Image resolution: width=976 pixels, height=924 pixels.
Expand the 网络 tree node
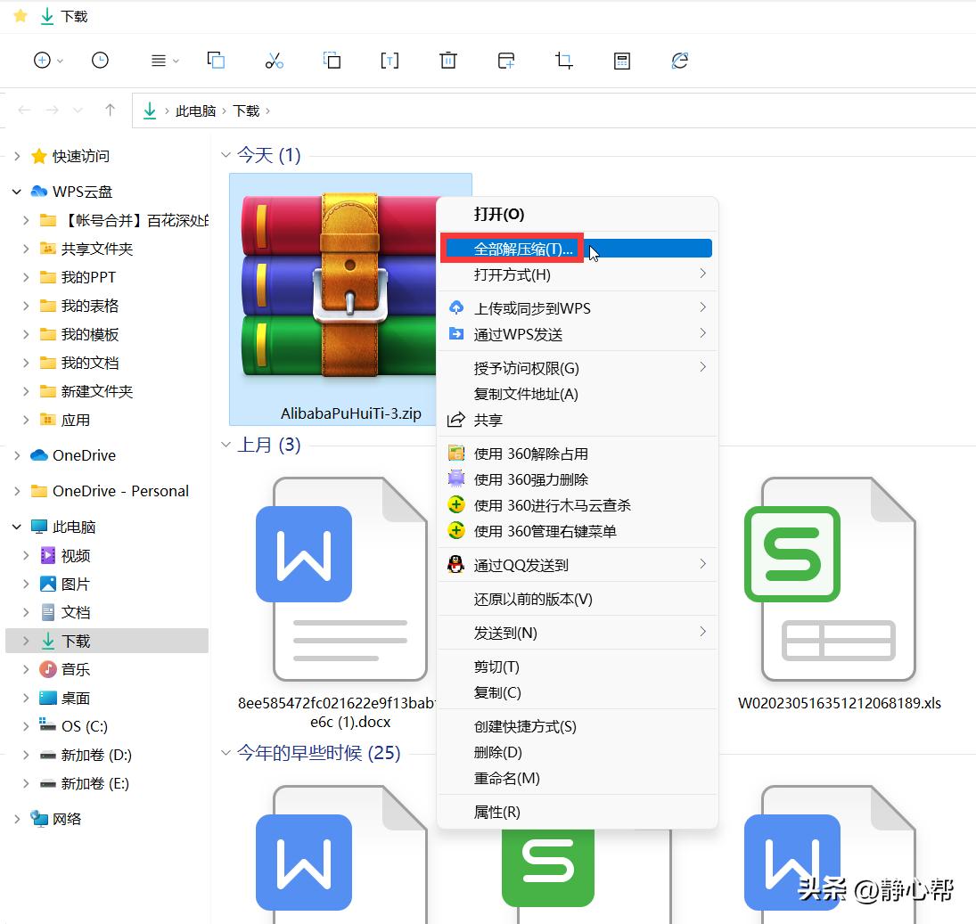coord(18,819)
